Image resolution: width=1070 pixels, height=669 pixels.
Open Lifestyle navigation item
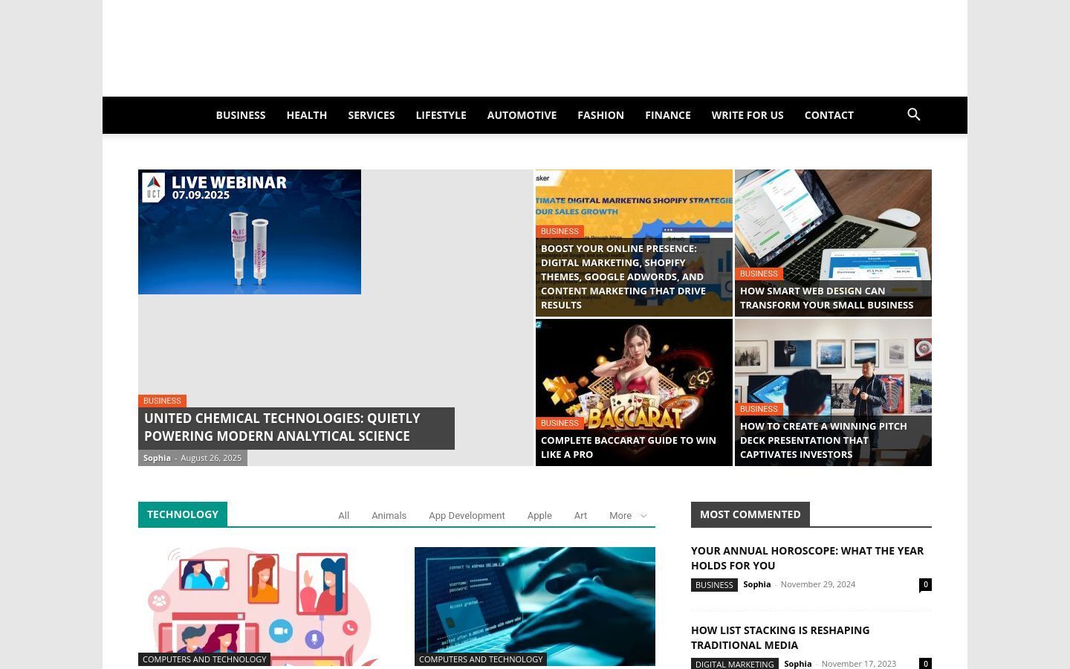[x=441, y=115]
